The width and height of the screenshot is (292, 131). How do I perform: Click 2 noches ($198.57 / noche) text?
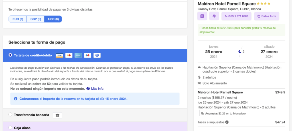coord(217,97)
